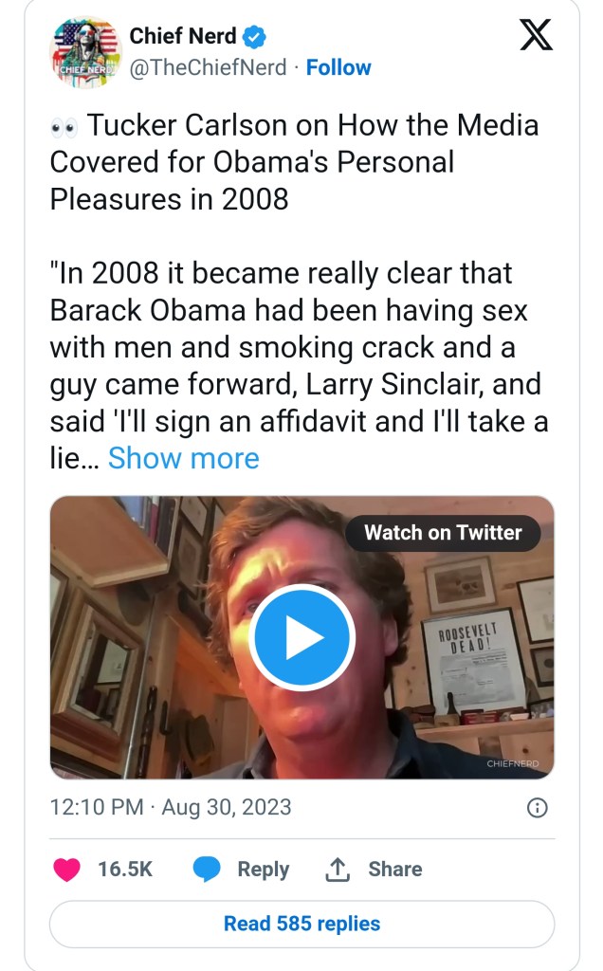Click the blue reply bubble icon
Screen dimensions: 603x971
tap(206, 869)
